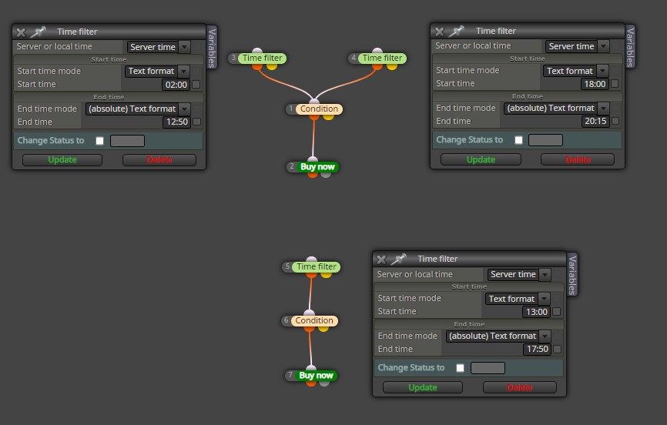667x425 pixels.
Task: Click orange output dot of Buy now node 7
Action: (x=311, y=383)
